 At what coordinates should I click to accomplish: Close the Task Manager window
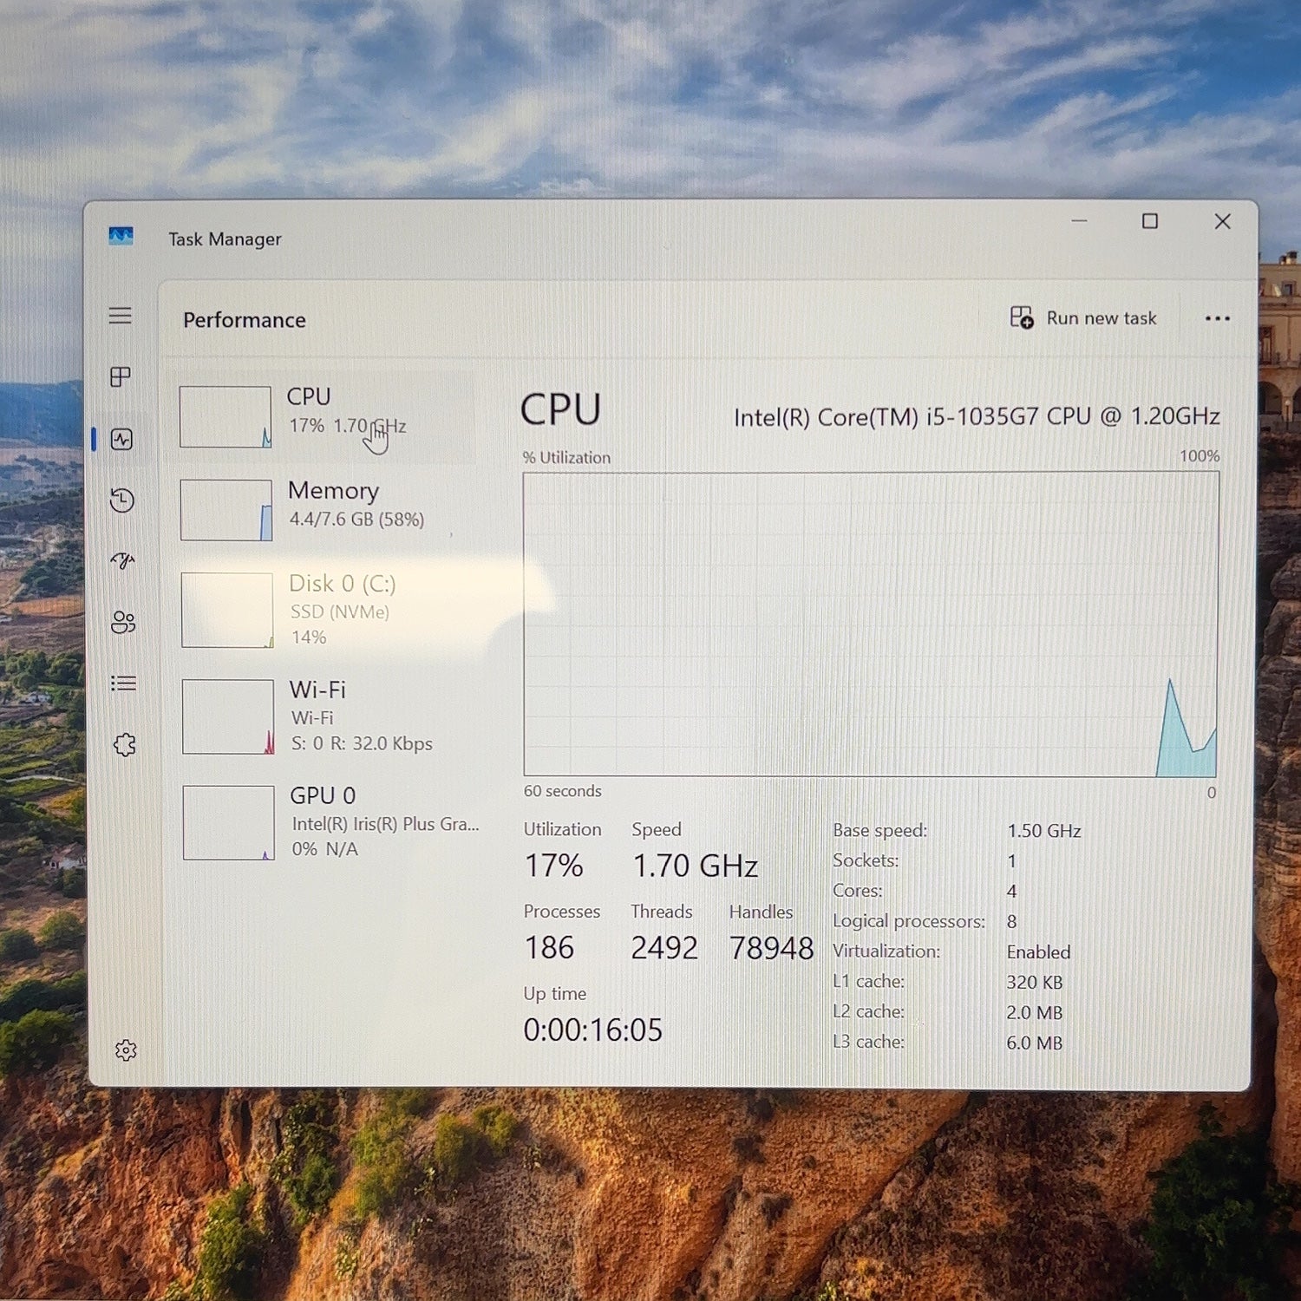coord(1223,221)
